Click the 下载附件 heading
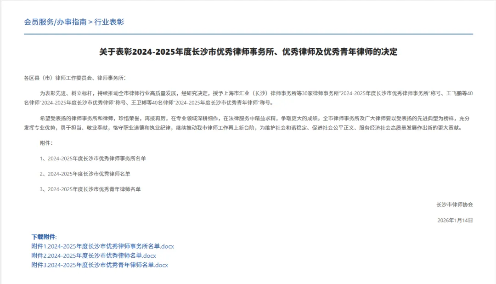The image size is (496, 284). [x=44, y=237]
